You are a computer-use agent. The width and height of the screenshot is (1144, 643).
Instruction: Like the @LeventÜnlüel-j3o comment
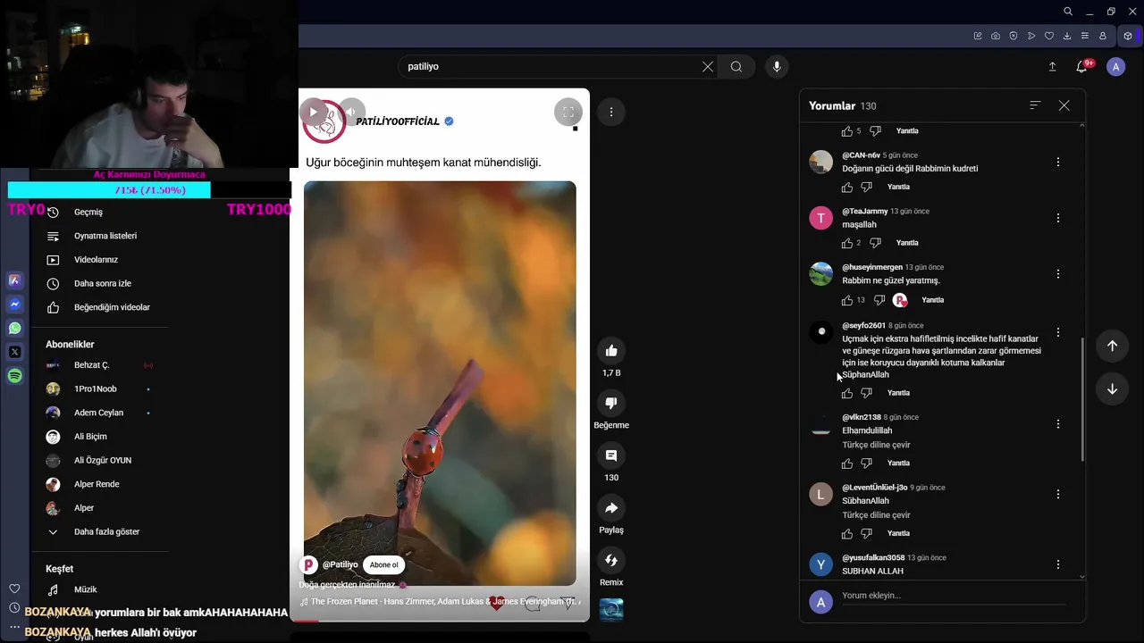tap(847, 534)
